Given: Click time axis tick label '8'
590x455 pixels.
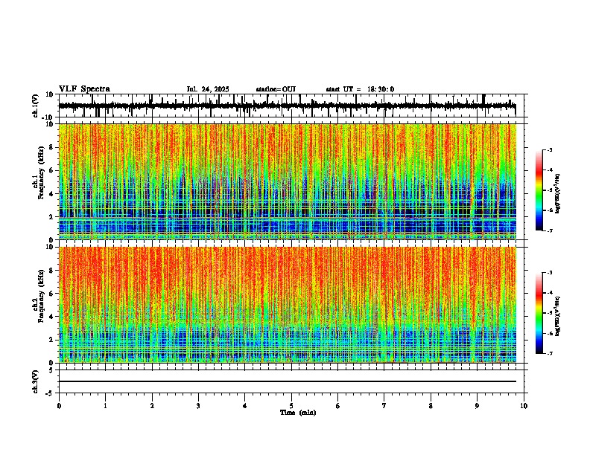Looking at the screenshot, I should 431,406.
